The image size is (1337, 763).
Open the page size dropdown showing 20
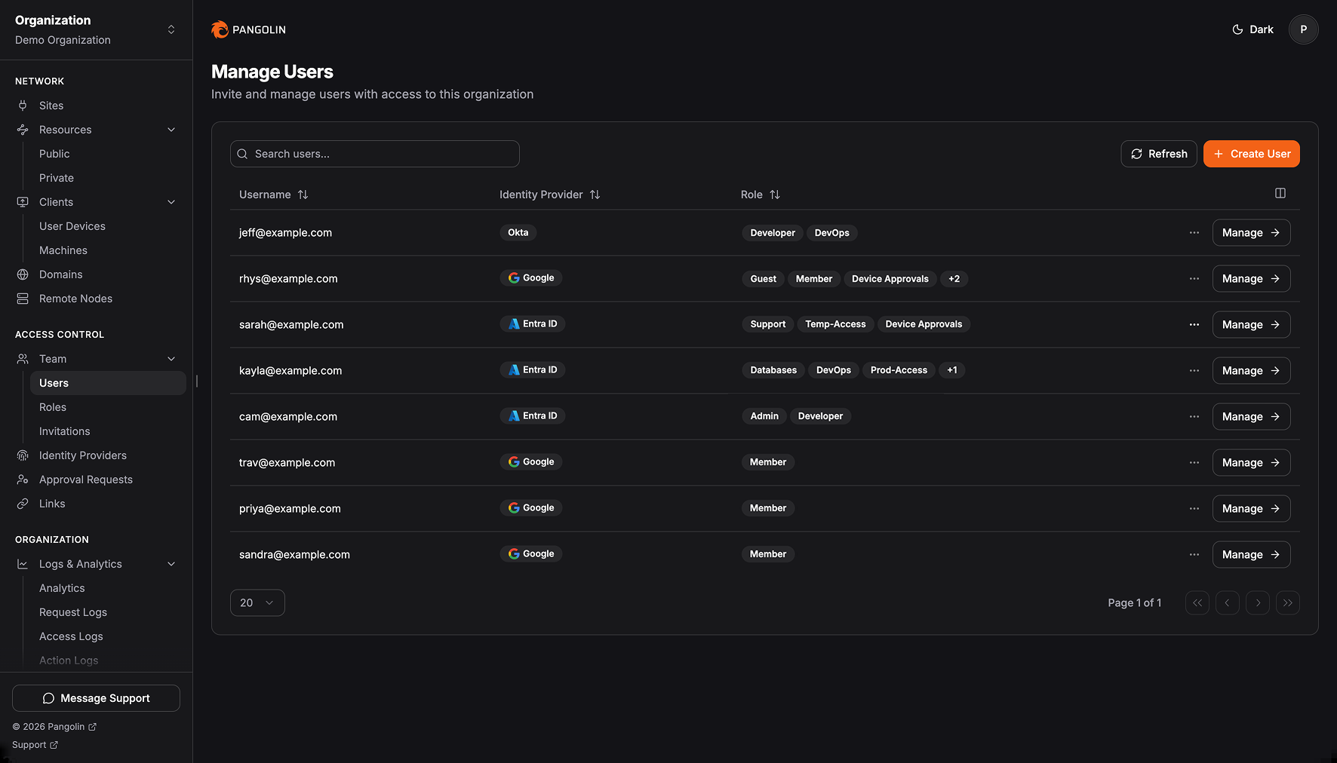tap(257, 602)
